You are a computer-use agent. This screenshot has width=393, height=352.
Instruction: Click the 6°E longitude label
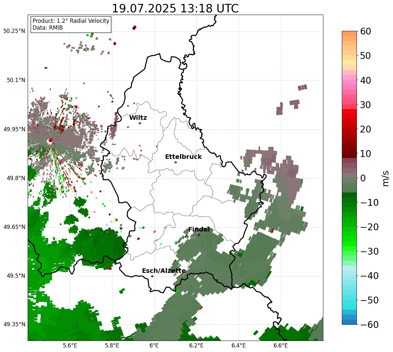tap(154, 345)
